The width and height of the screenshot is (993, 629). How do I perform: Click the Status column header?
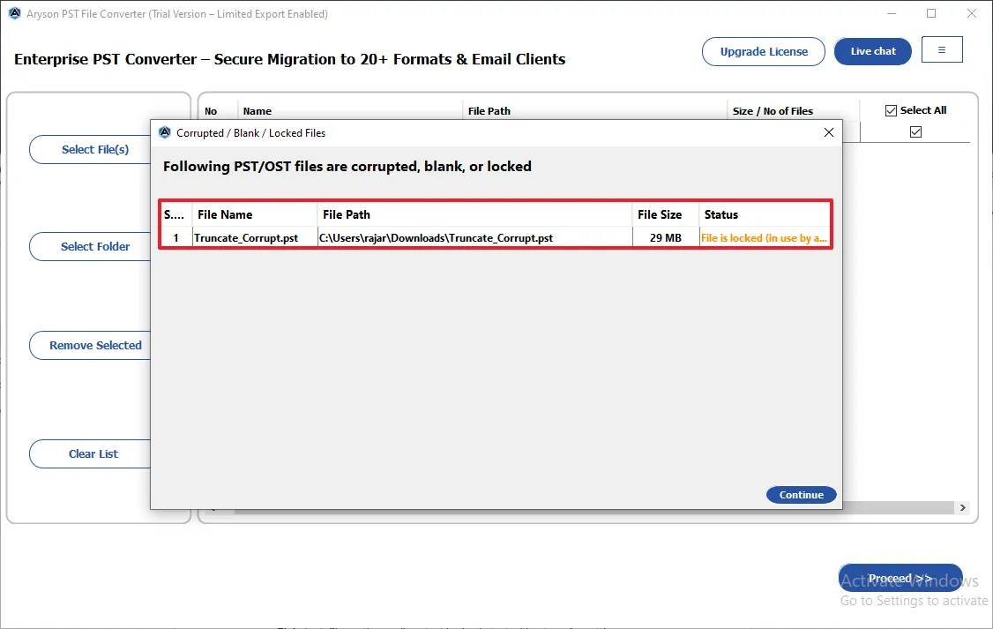[765, 214]
